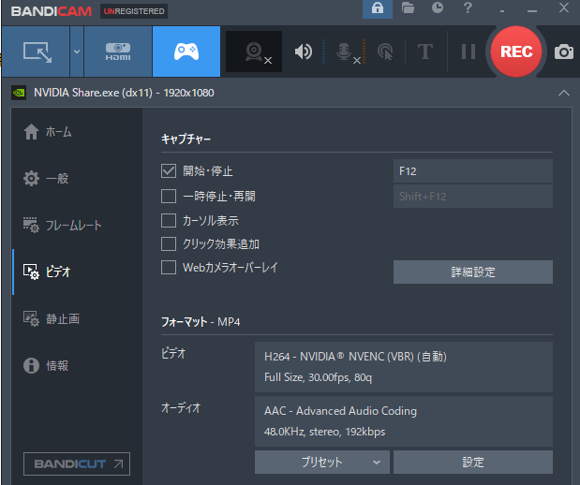Open output folder icon in title bar
The height and width of the screenshot is (485, 580).
click(x=408, y=7)
